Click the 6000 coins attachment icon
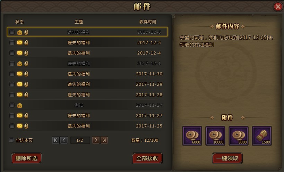 pyautogui.click(x=192, y=136)
